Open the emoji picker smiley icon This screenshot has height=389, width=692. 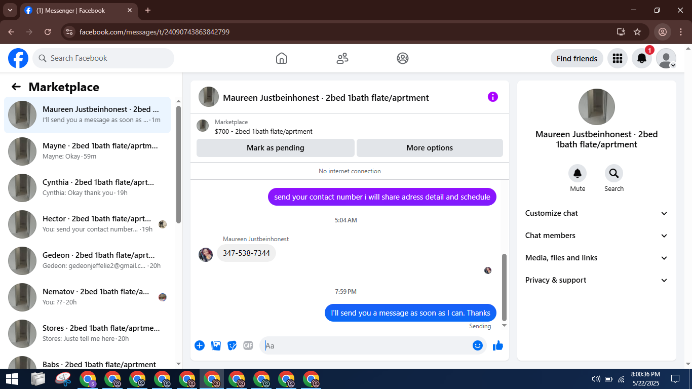pyautogui.click(x=477, y=345)
